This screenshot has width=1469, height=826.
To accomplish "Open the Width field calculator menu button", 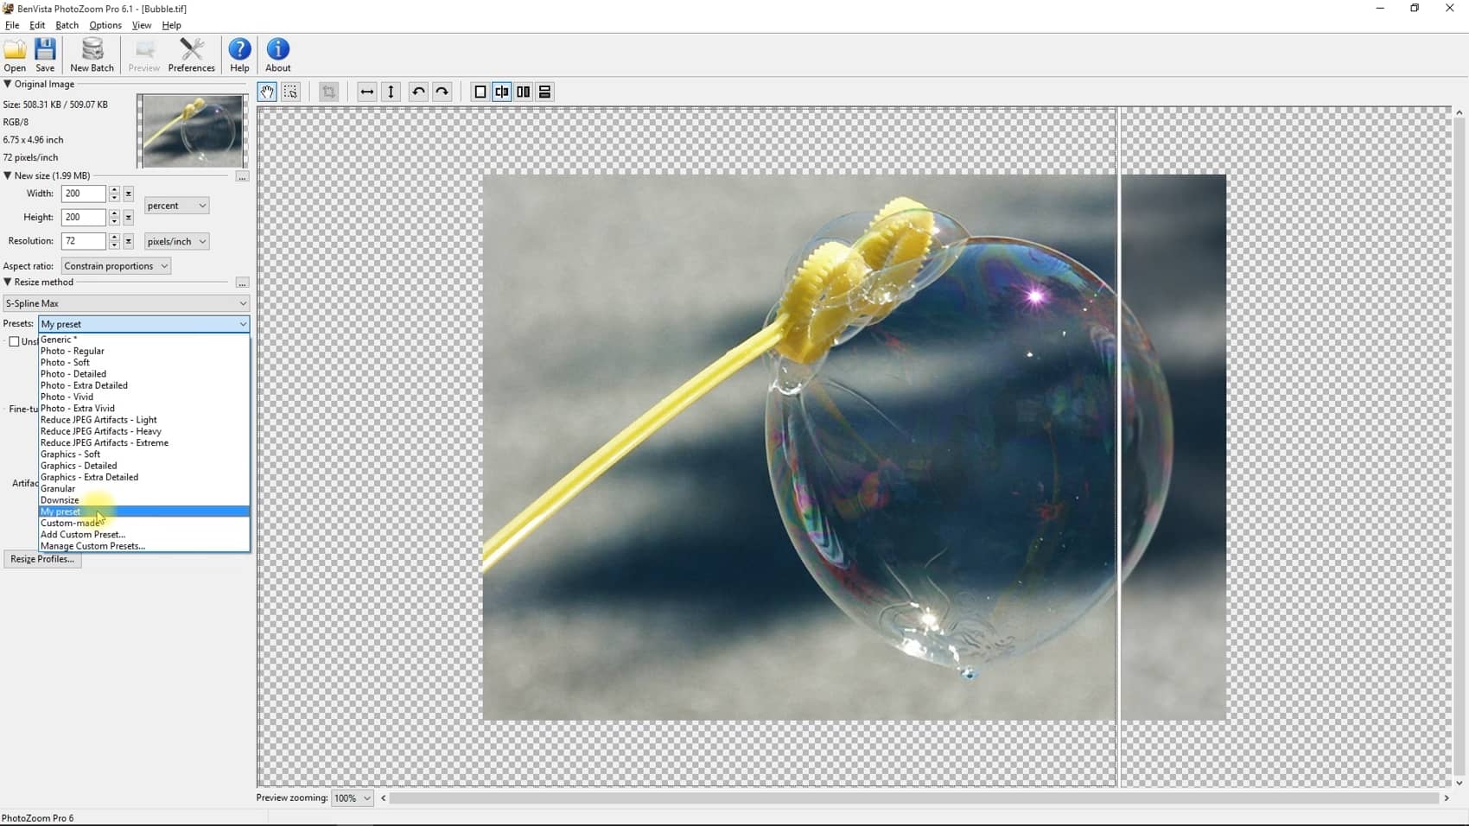I will click(x=129, y=194).
